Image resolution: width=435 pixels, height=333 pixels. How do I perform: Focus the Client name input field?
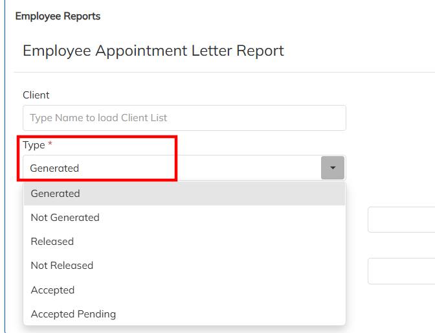[184, 118]
